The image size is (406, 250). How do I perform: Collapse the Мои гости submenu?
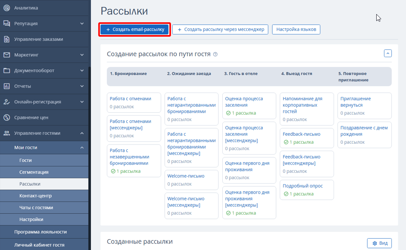coord(82,148)
